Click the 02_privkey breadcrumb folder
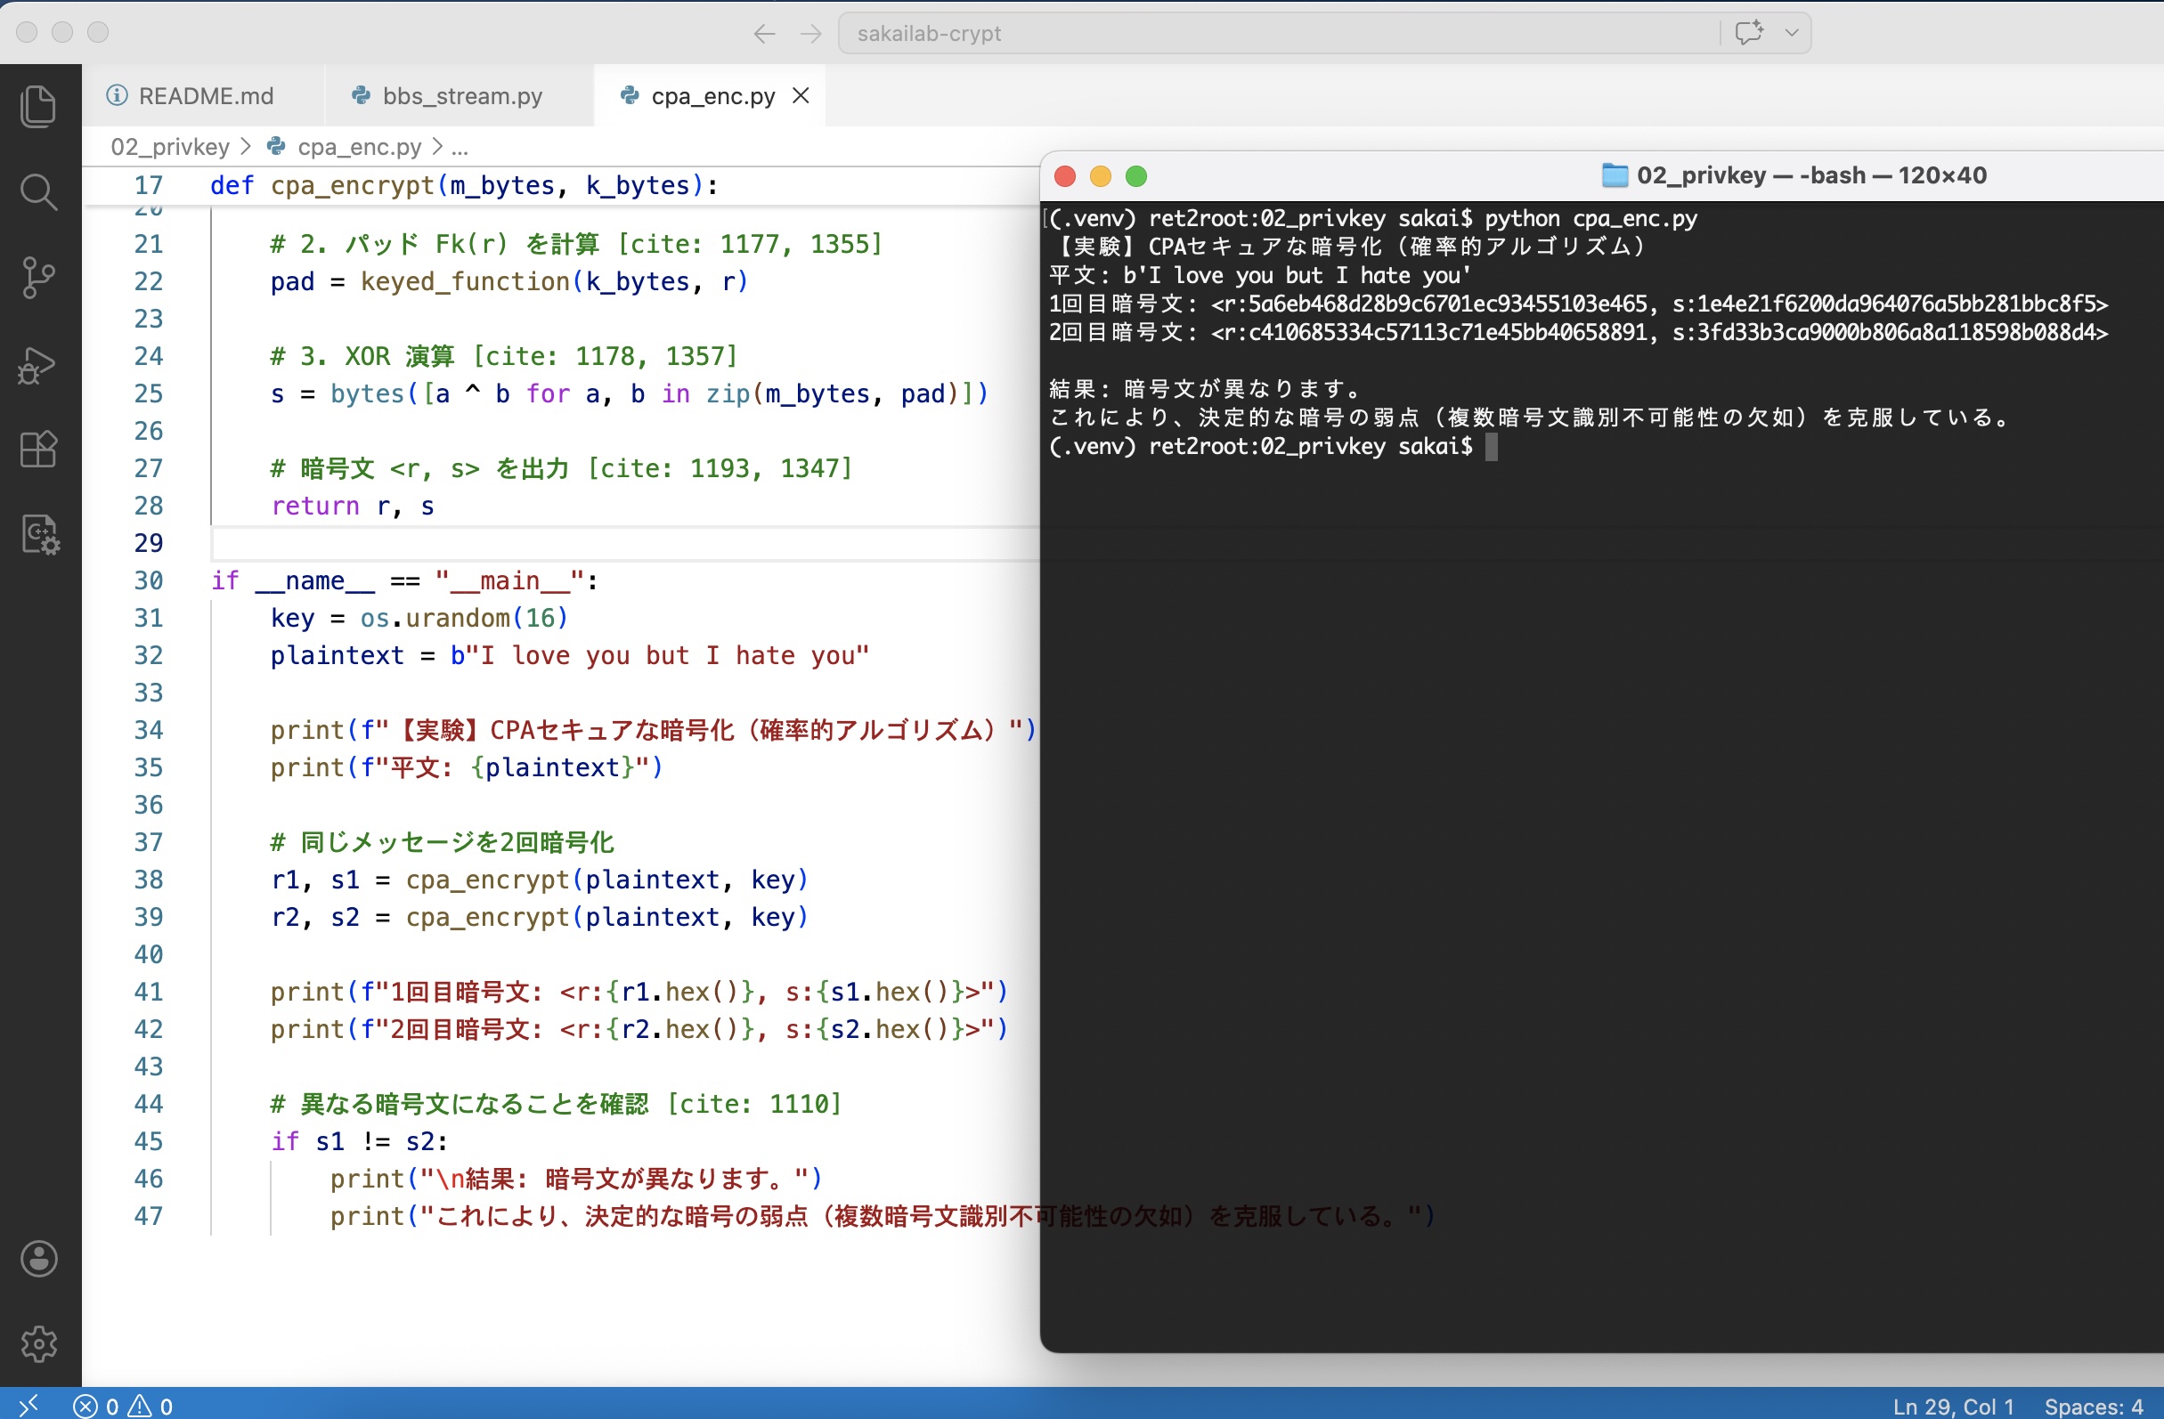The height and width of the screenshot is (1419, 2164). click(170, 146)
